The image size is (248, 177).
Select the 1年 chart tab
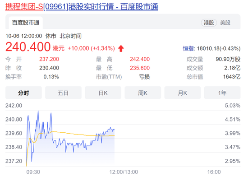(x=222, y=93)
